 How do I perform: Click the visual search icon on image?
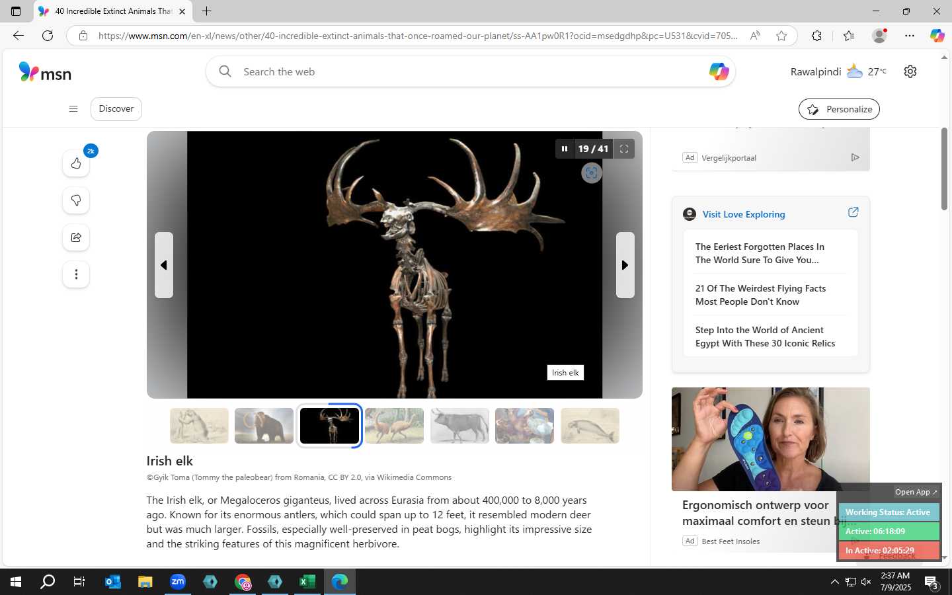591,173
